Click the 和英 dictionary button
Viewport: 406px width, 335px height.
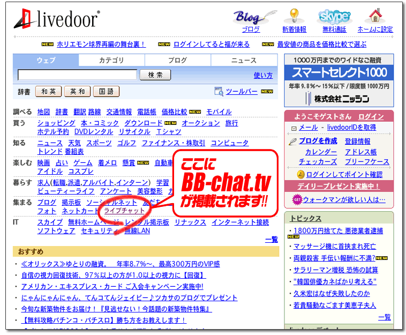click(x=48, y=92)
